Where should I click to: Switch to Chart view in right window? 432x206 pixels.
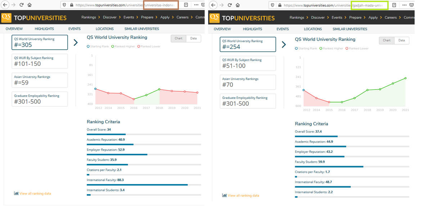pos(387,40)
